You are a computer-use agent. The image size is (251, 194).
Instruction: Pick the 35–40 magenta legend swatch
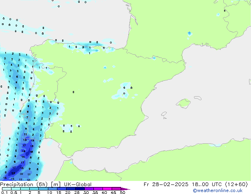click(x=98, y=189)
